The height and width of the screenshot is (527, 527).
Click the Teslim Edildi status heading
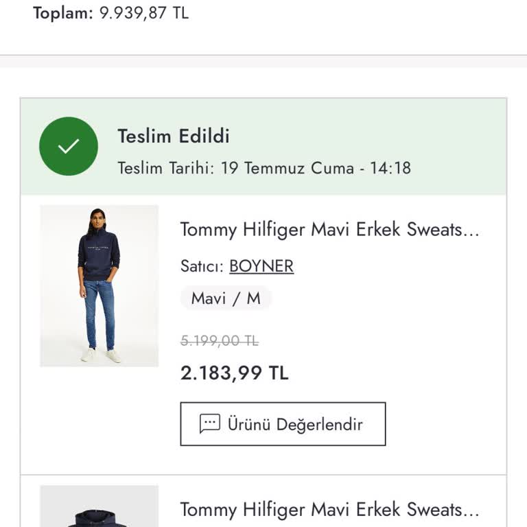[174, 136]
